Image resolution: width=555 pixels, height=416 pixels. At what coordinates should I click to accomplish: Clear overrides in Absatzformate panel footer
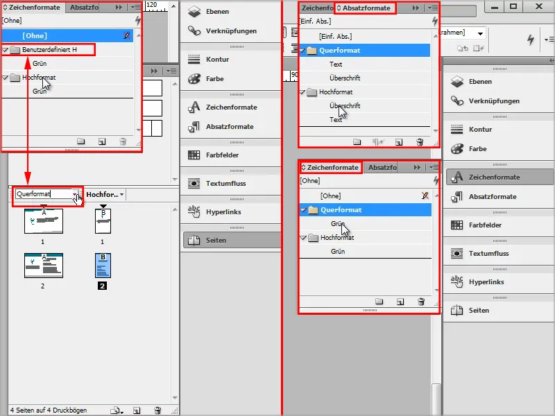(377, 142)
